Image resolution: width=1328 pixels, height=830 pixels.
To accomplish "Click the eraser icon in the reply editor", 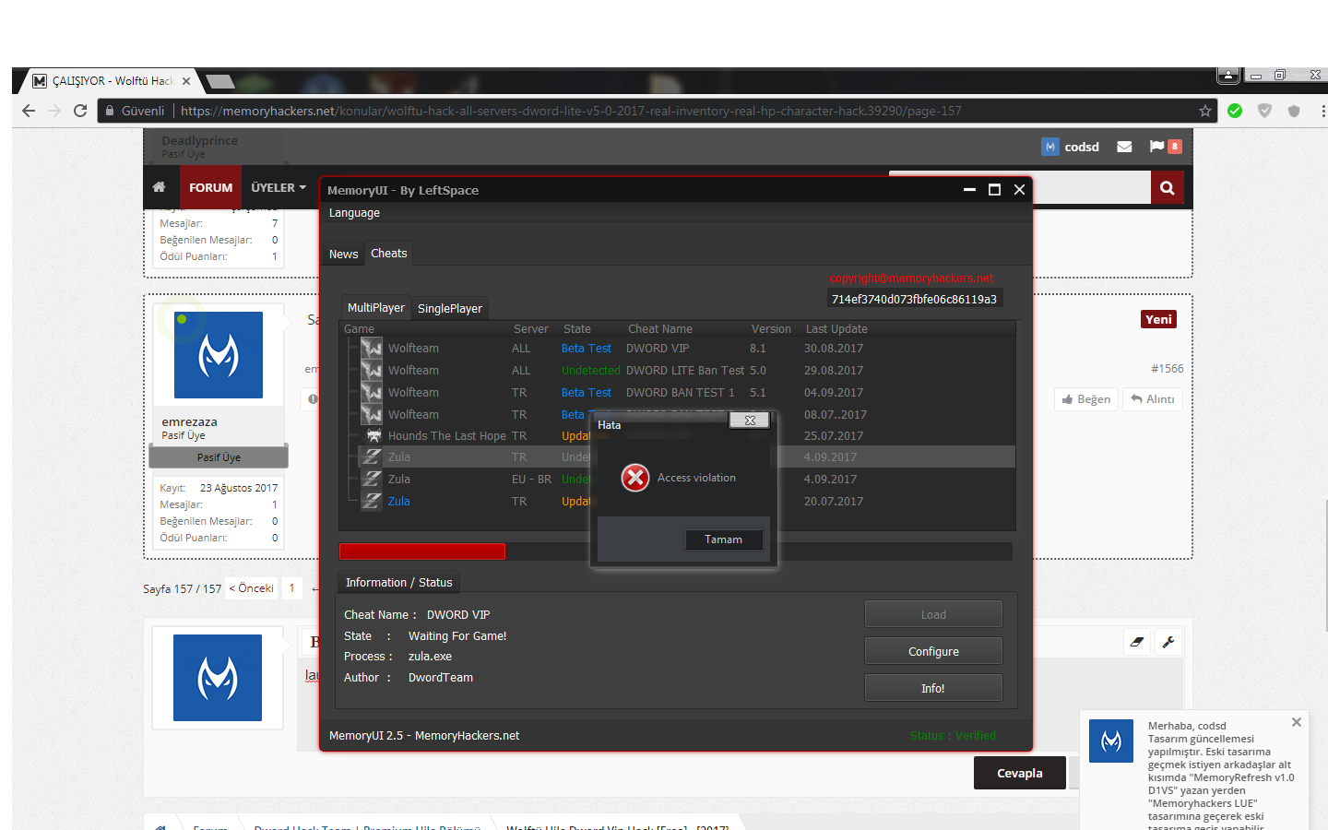I will click(1137, 642).
